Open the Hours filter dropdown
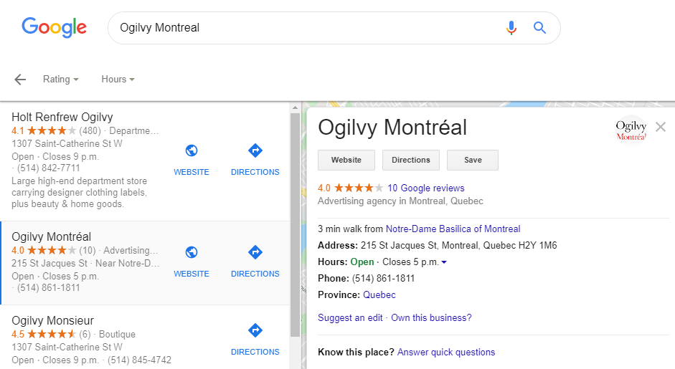This screenshot has height=369, width=675. [118, 79]
